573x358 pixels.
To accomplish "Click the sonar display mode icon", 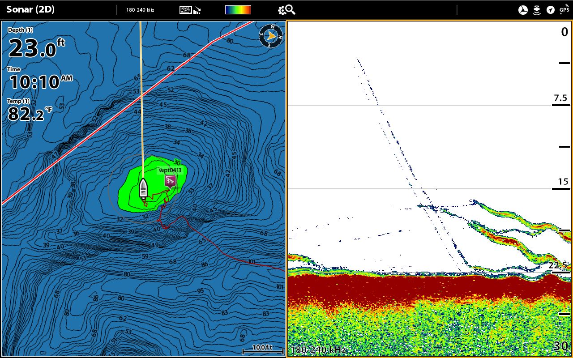I will (x=190, y=10).
